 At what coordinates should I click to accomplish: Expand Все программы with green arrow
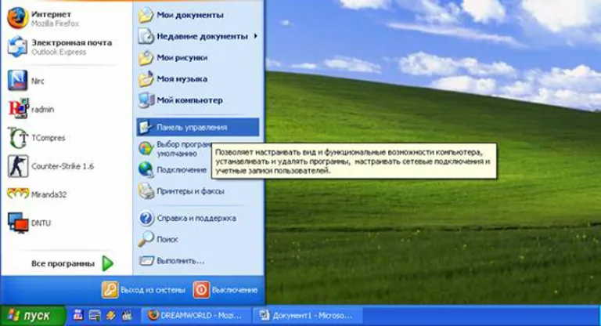108,263
